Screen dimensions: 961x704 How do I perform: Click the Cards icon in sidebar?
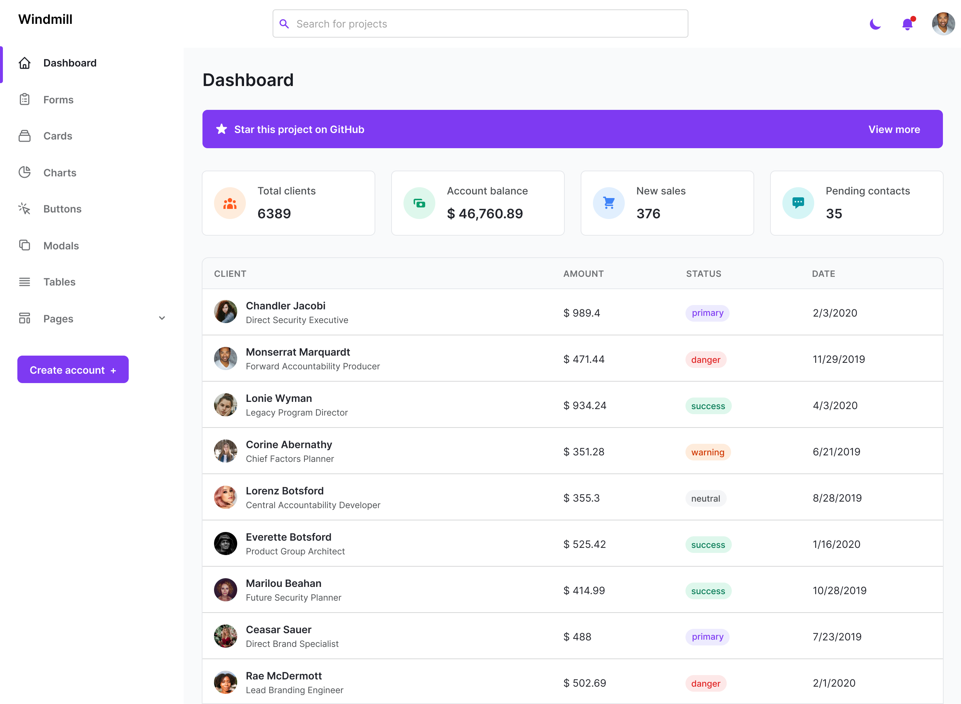click(x=25, y=136)
